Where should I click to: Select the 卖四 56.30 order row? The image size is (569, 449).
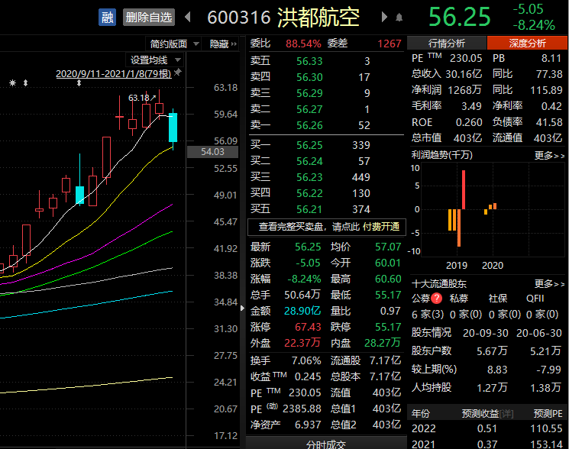[x=325, y=77]
